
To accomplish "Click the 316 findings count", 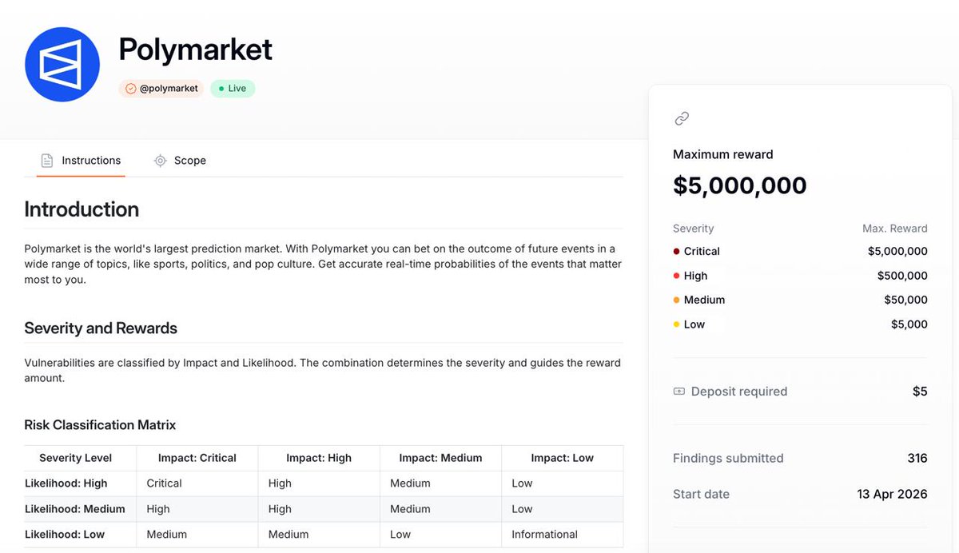I will click(x=917, y=458).
